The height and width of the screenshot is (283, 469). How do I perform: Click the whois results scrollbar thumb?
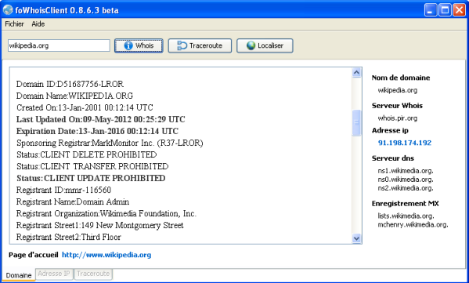356,122
